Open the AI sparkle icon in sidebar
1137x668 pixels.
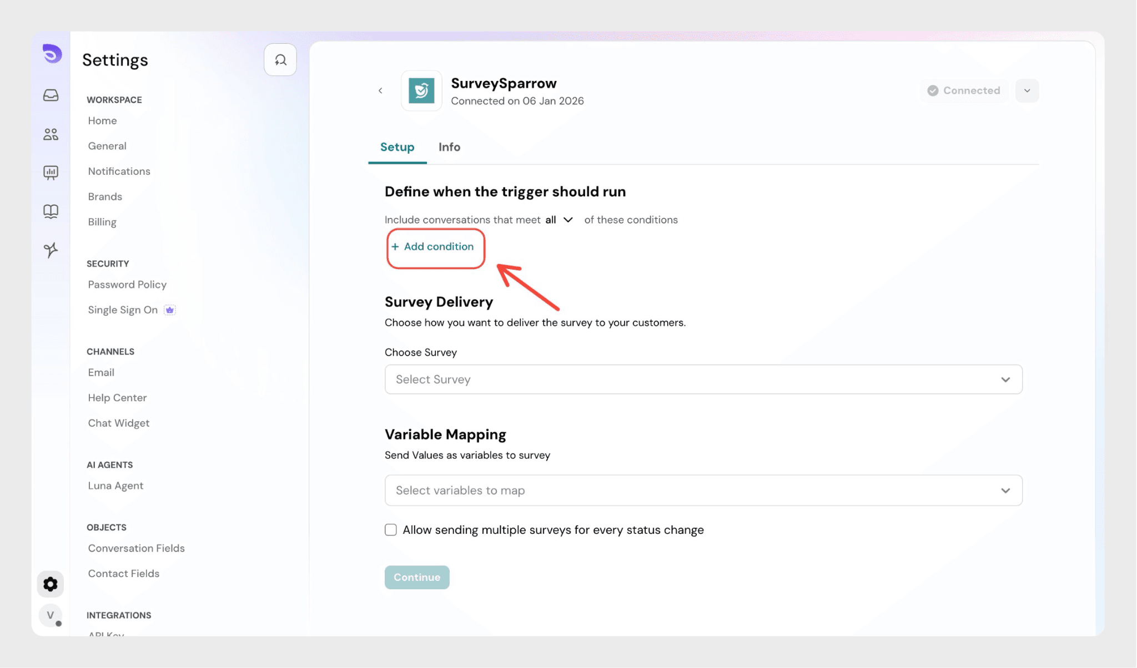click(51, 250)
